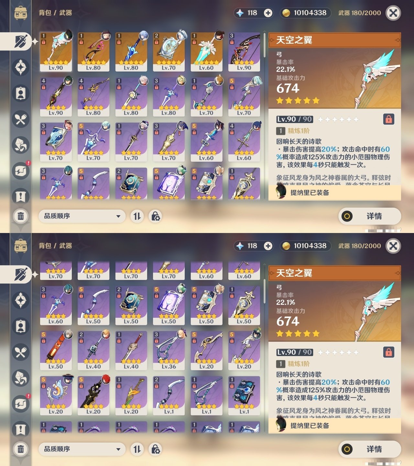
Task: Expand the 品质顺序 sort dropdown in upper panel
Action: [82, 216]
